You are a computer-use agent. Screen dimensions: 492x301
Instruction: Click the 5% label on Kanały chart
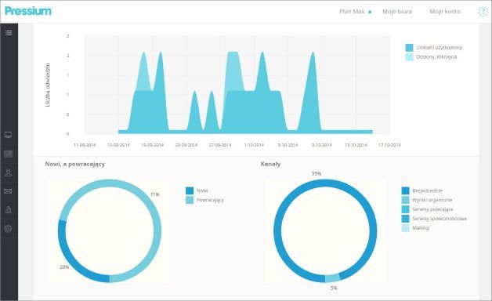334,288
